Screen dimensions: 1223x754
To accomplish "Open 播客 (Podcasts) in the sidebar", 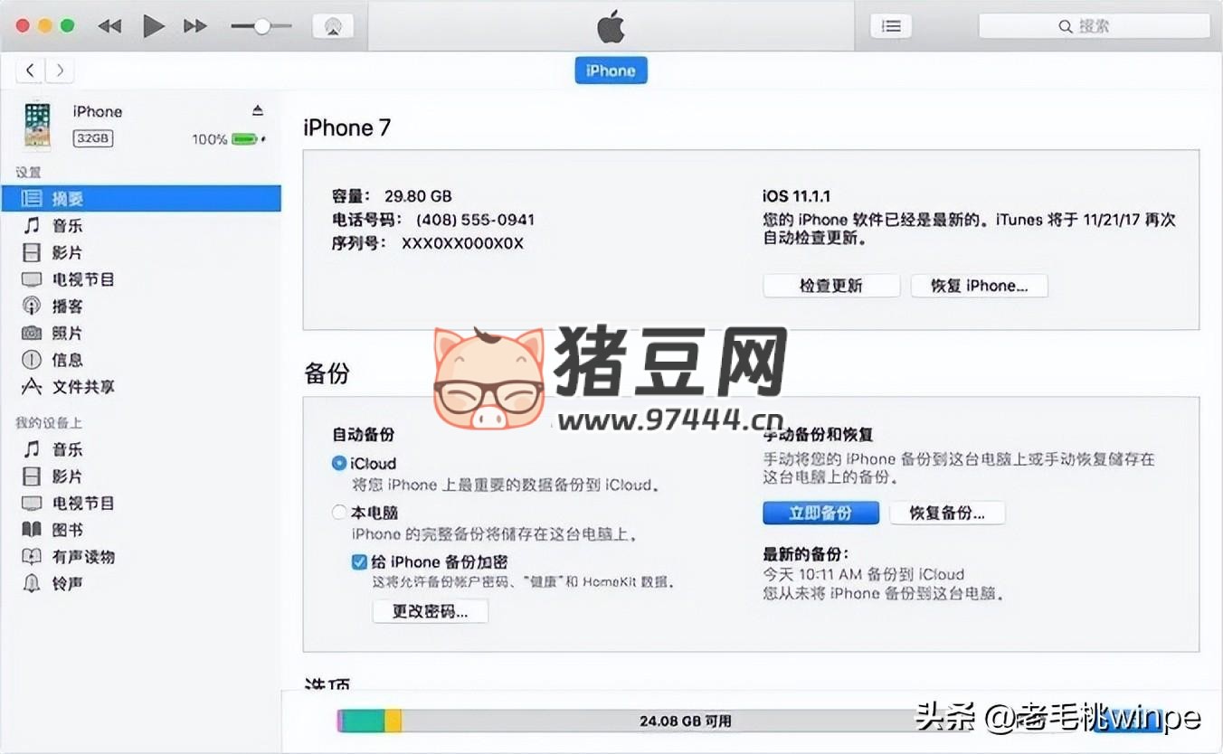I will 67,306.
